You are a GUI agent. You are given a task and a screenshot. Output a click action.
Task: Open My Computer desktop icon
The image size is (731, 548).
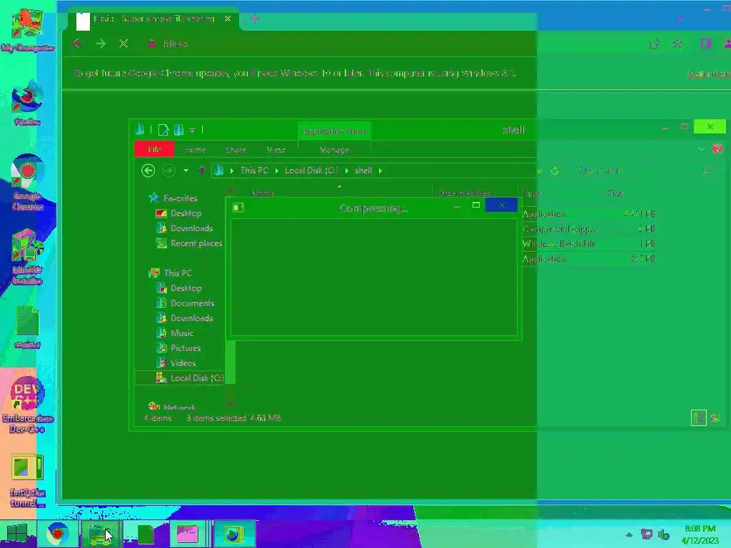pyautogui.click(x=28, y=30)
